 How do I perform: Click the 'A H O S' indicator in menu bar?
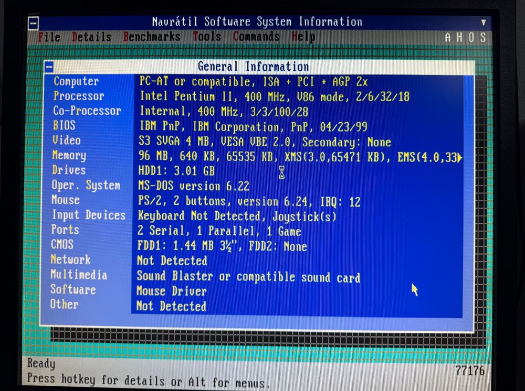coord(465,37)
